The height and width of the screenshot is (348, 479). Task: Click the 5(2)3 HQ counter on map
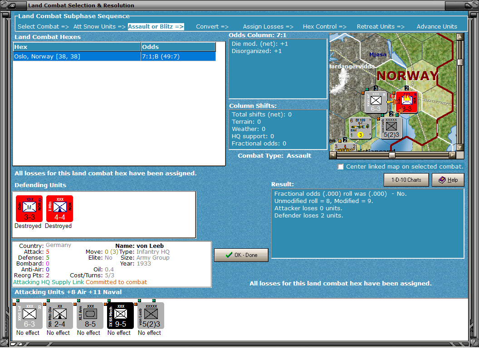(x=391, y=128)
